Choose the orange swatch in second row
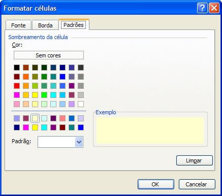222x196 pixels. [26, 77]
